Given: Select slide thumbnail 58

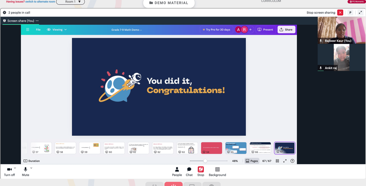Looking at the screenshot, I should (x=66, y=148).
